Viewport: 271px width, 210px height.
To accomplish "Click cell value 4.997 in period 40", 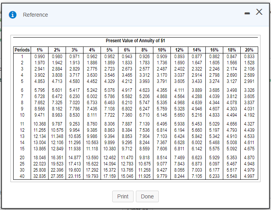I will coord(249,176).
